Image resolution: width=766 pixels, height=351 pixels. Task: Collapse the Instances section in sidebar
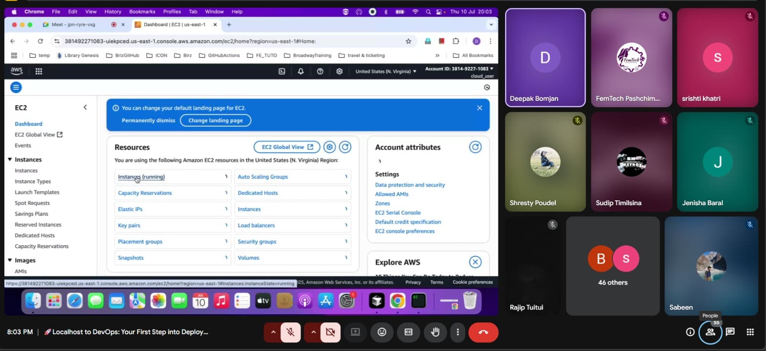(x=10, y=160)
